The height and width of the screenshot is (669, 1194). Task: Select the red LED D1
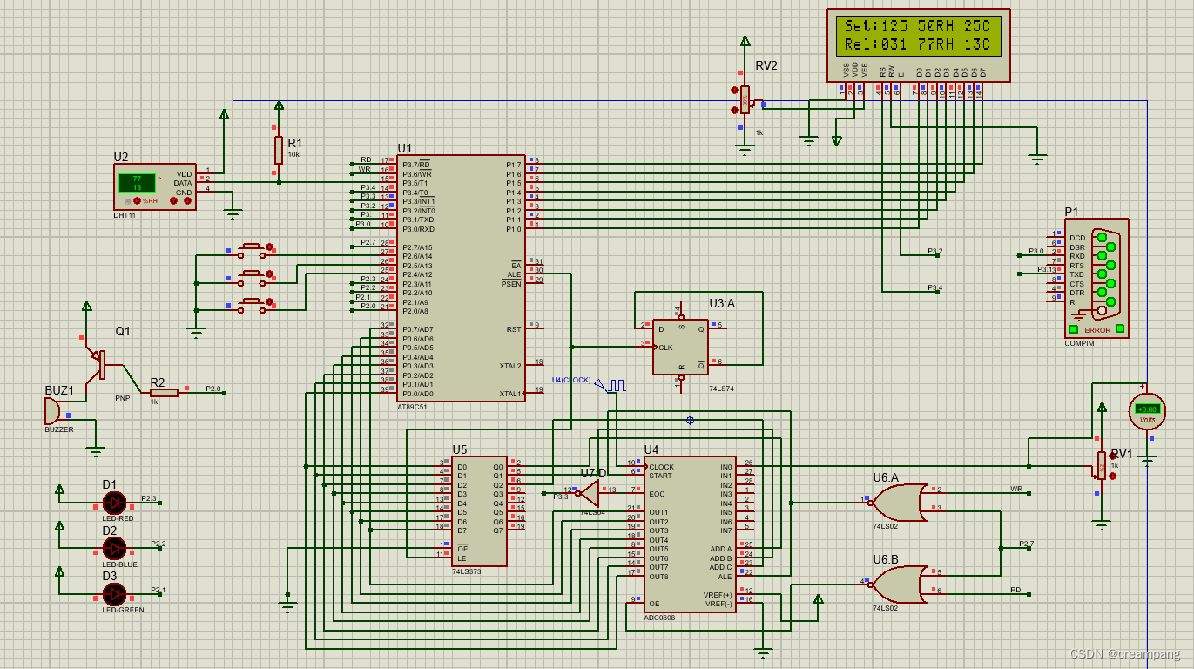tap(114, 503)
